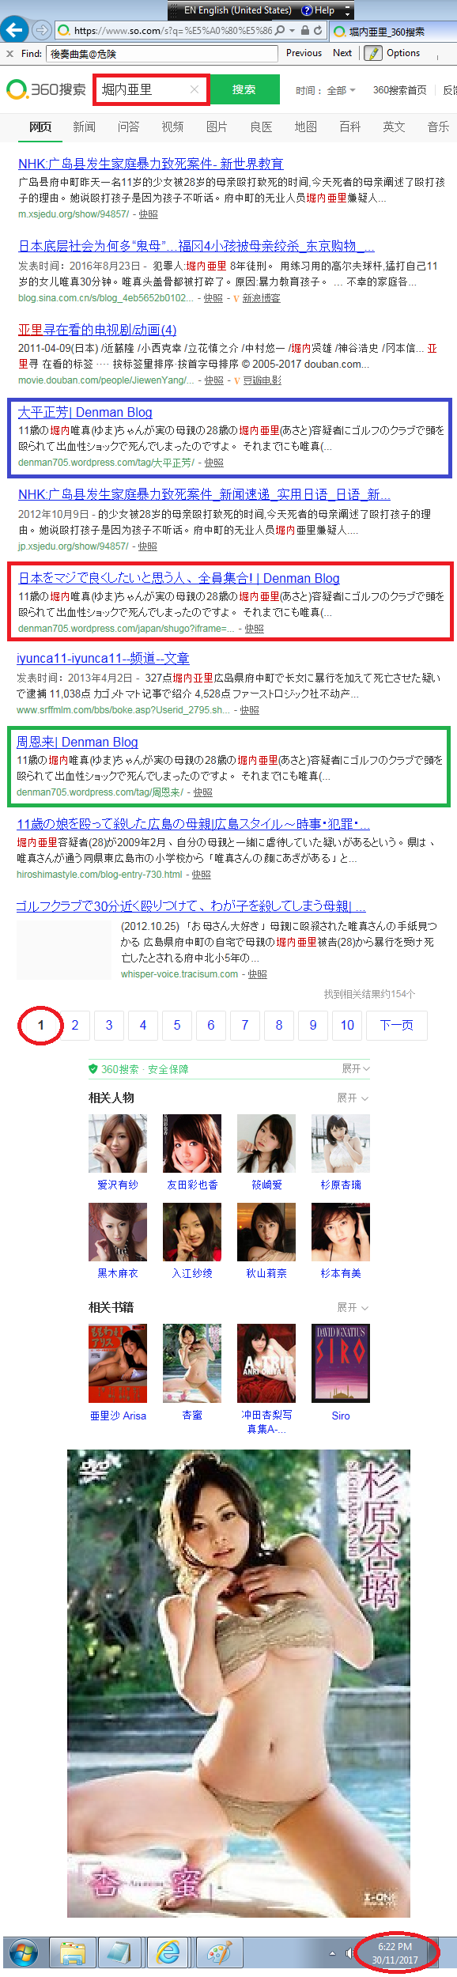Expand the 360搜索 安全保障 panel

[356, 1068]
